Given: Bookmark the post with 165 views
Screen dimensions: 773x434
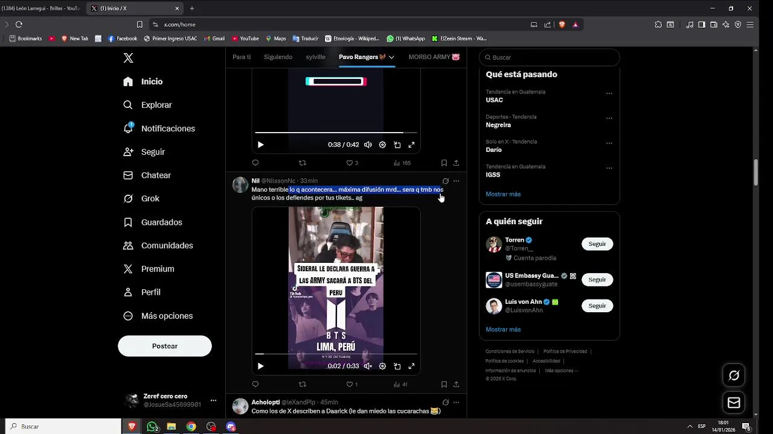Looking at the screenshot, I should click(x=444, y=163).
